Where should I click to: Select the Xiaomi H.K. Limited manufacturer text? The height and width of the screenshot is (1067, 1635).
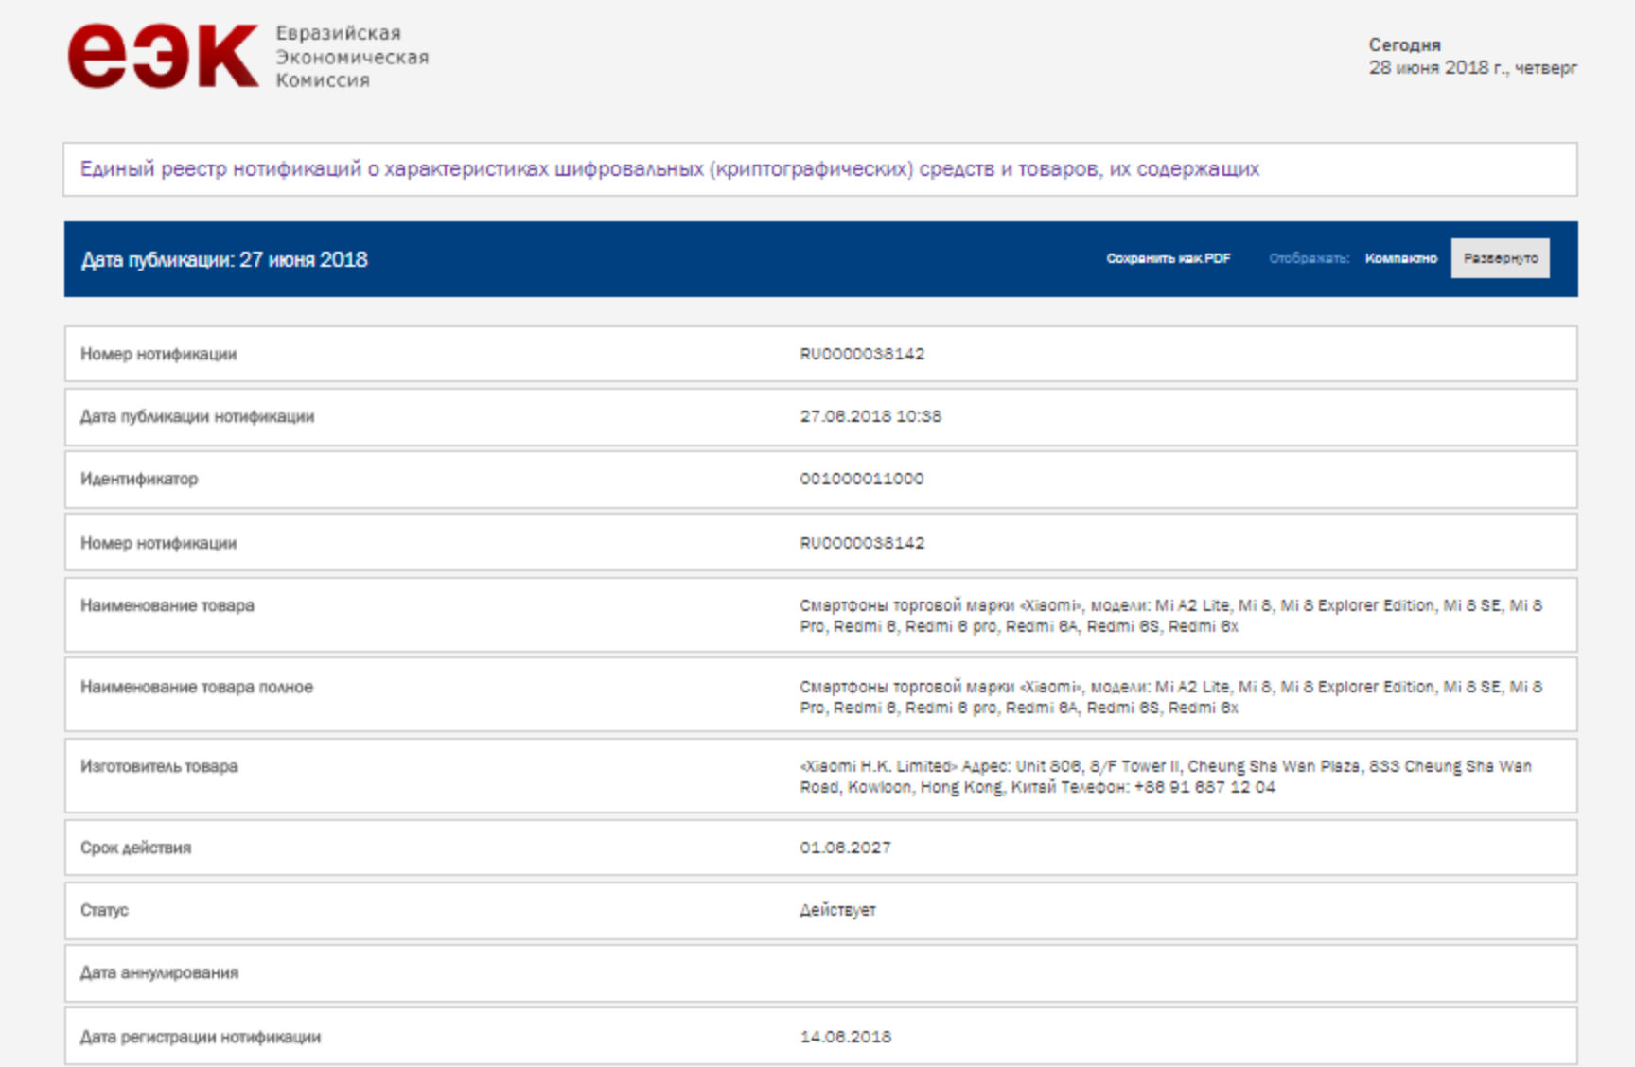click(x=1166, y=777)
